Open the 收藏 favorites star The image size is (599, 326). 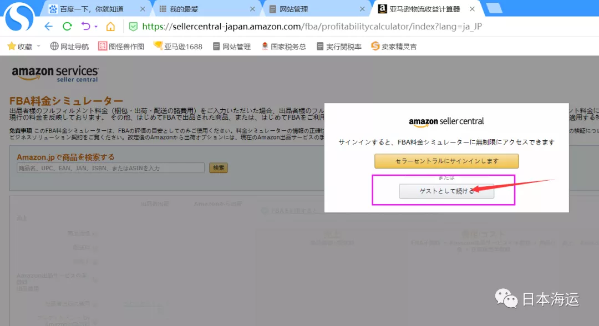pyautogui.click(x=12, y=46)
